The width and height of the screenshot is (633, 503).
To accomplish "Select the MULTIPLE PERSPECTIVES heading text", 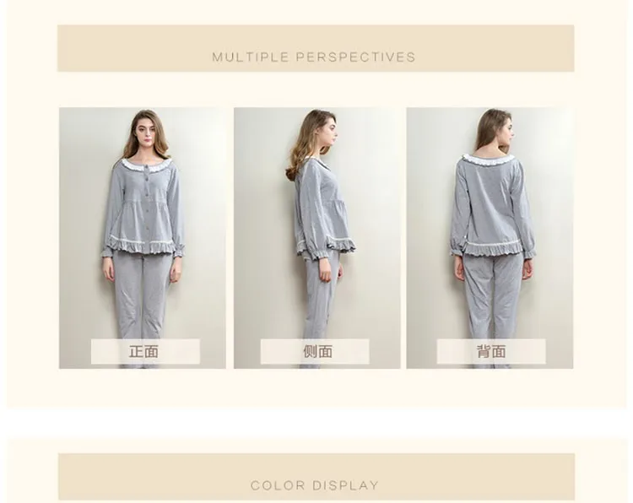I will coord(314,57).
